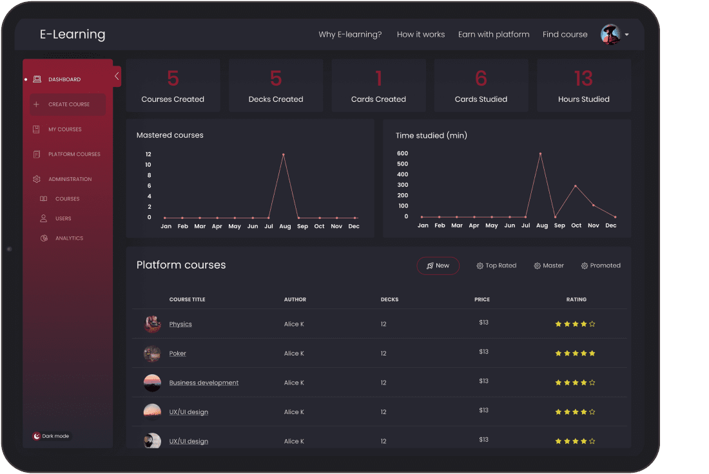Viewport: 709px width, 474px height.
Task: Open the How it works menu item
Action: click(x=420, y=35)
